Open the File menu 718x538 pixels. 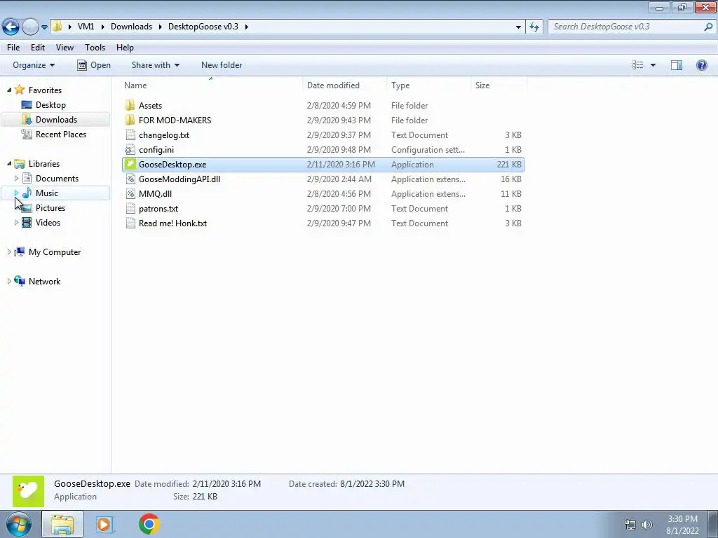13,48
